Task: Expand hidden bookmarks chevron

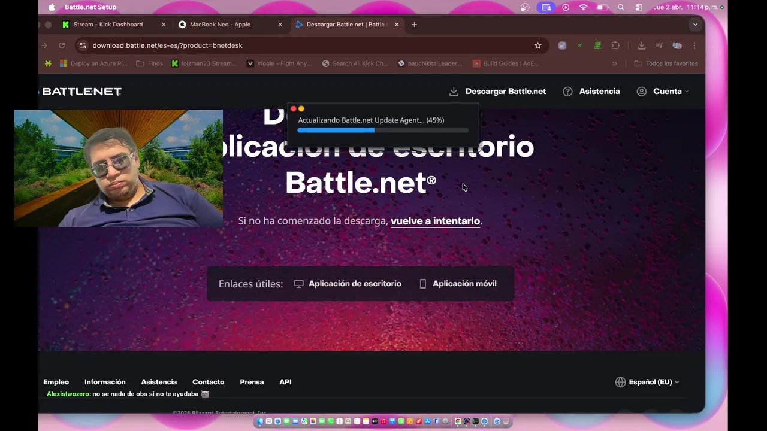Action: tap(614, 63)
